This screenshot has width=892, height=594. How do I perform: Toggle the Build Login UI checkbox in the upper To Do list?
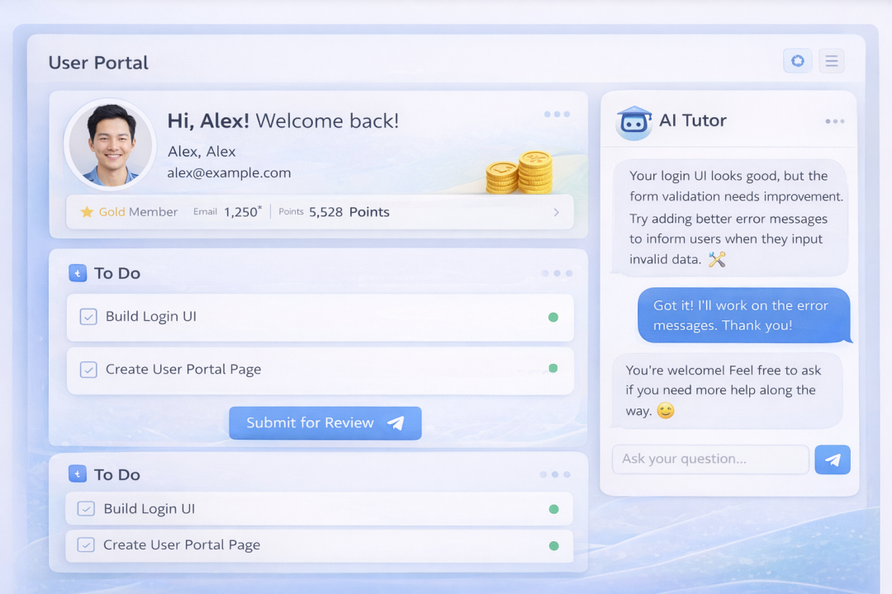pos(88,317)
